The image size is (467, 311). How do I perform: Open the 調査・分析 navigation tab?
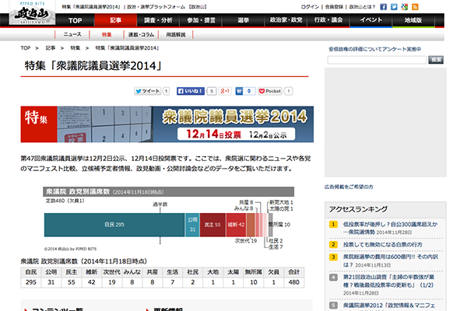(158, 19)
